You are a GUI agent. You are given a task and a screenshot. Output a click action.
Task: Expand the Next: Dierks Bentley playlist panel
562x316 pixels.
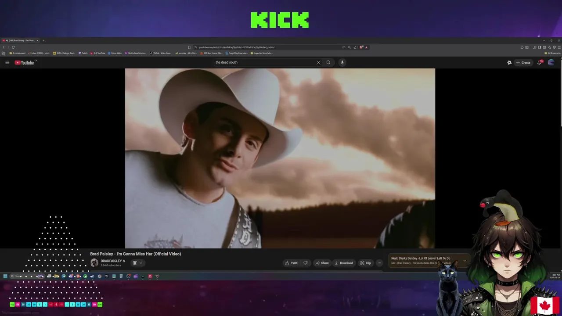point(465,260)
